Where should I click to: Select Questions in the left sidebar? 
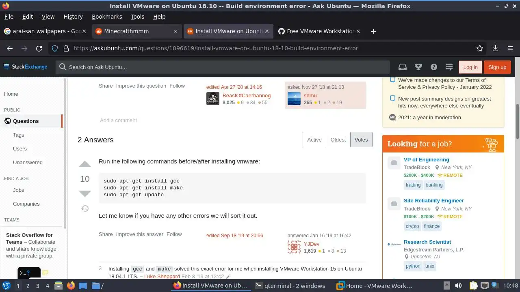pos(32,121)
